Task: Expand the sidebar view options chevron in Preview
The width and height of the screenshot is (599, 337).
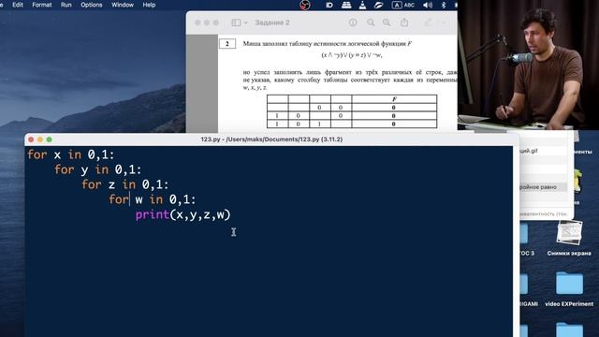Action: click(x=245, y=22)
